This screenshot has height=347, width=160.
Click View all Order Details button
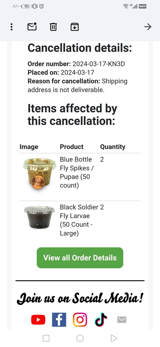coord(80,258)
